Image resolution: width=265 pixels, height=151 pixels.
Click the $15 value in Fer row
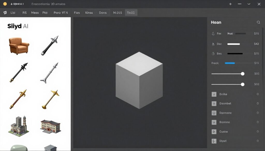pos(256,34)
